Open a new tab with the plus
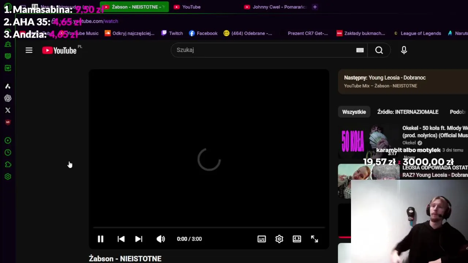Screen dimensions: 468x263 315,7
